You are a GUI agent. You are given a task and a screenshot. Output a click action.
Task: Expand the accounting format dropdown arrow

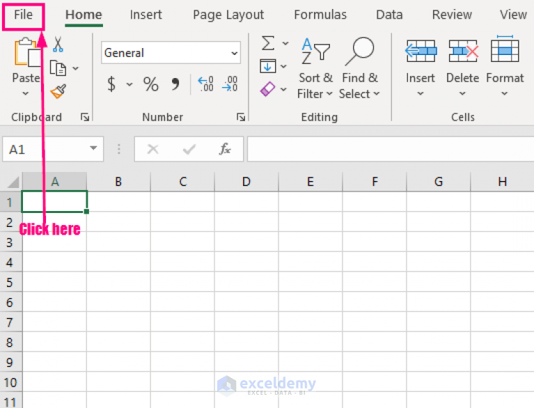tap(129, 84)
